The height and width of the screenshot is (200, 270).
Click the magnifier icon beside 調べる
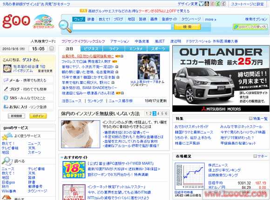click(7, 161)
